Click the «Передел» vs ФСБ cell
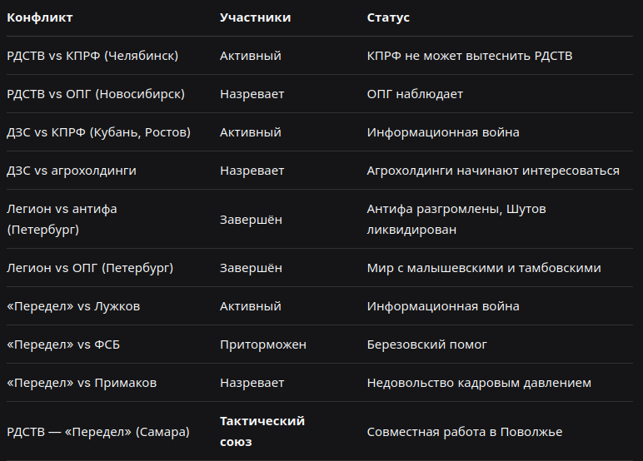 63,345
